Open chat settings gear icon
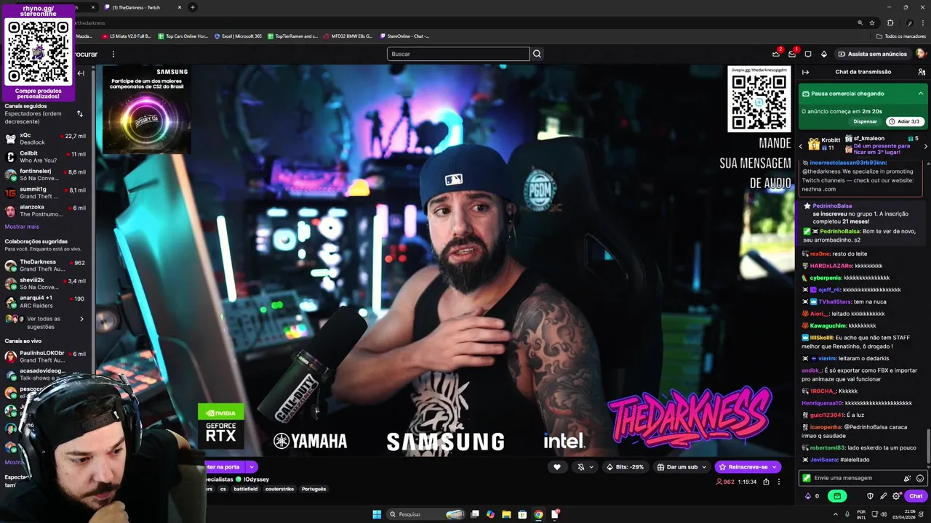This screenshot has width=931, height=523. 897,496
